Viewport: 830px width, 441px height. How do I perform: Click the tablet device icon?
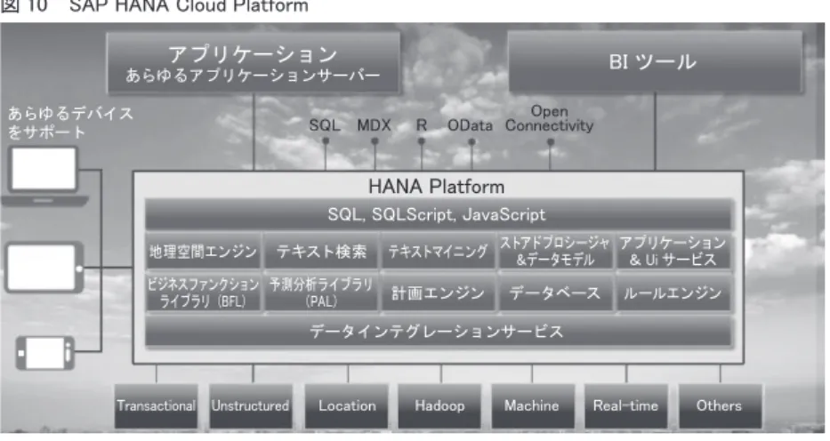coord(44,268)
